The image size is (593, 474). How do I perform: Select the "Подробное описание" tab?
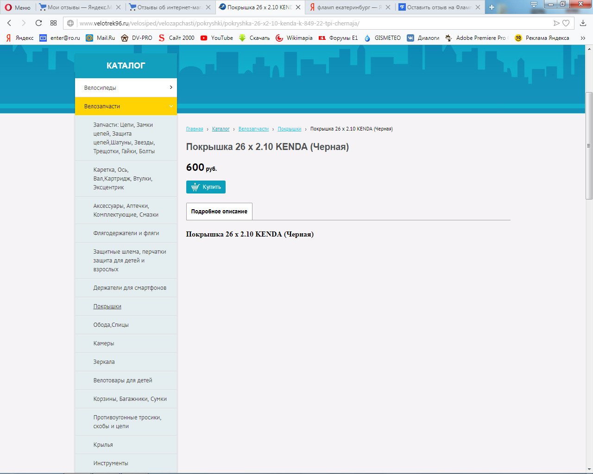219,212
